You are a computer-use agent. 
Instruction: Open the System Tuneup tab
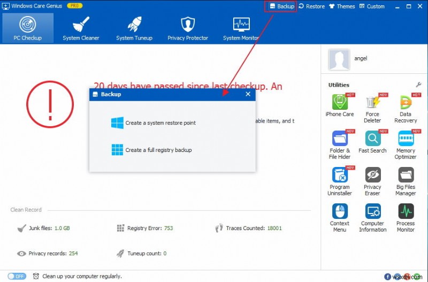(x=134, y=28)
